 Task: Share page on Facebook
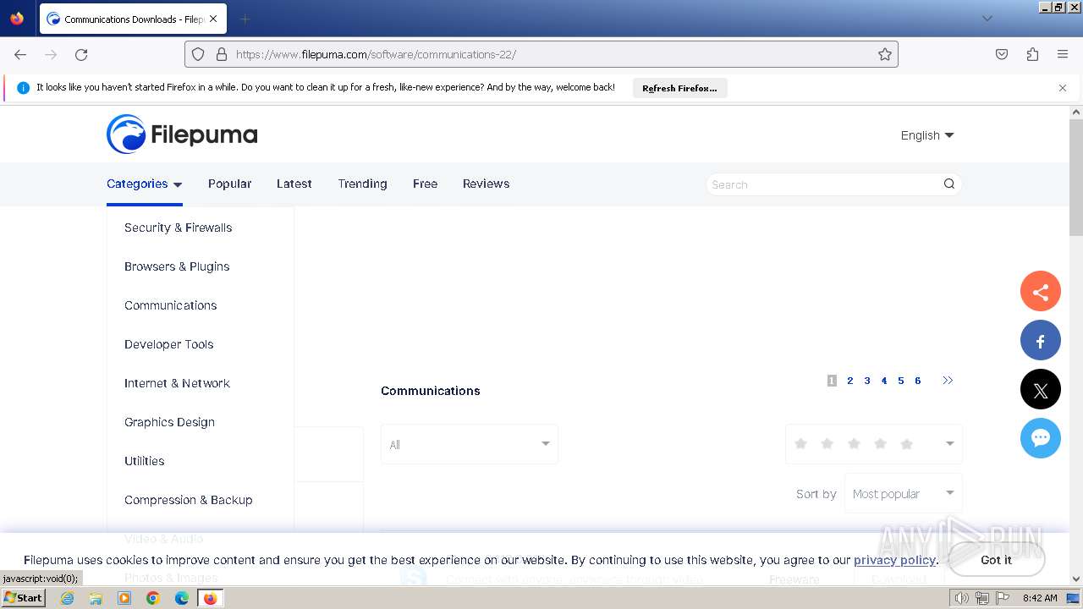[x=1041, y=341]
